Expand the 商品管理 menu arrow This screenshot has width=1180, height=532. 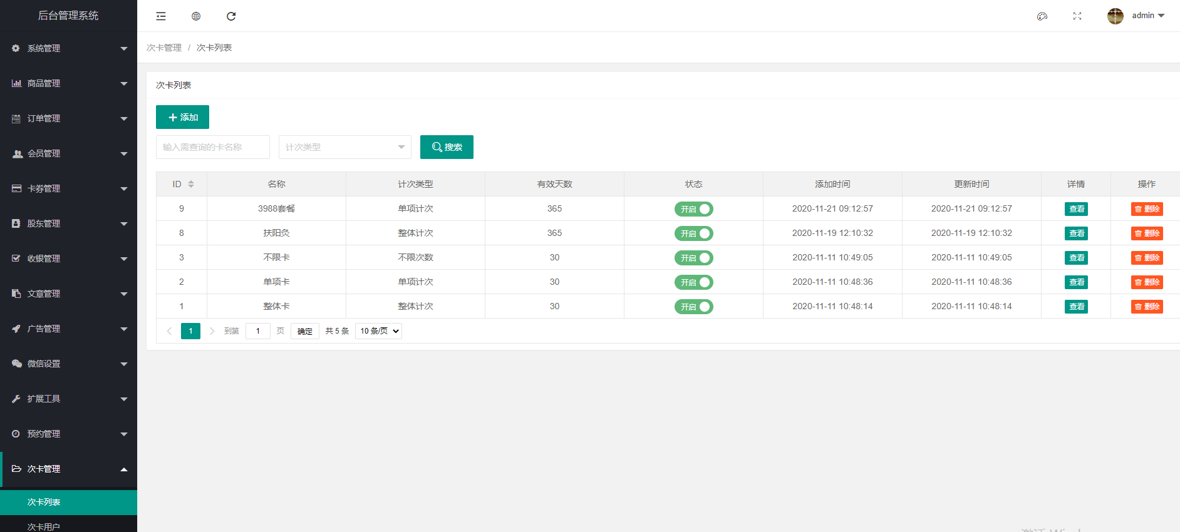tap(124, 84)
